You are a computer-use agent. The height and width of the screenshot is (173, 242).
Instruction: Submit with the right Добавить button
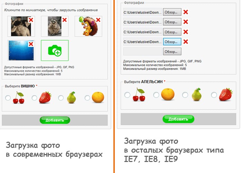[x=178, y=119]
